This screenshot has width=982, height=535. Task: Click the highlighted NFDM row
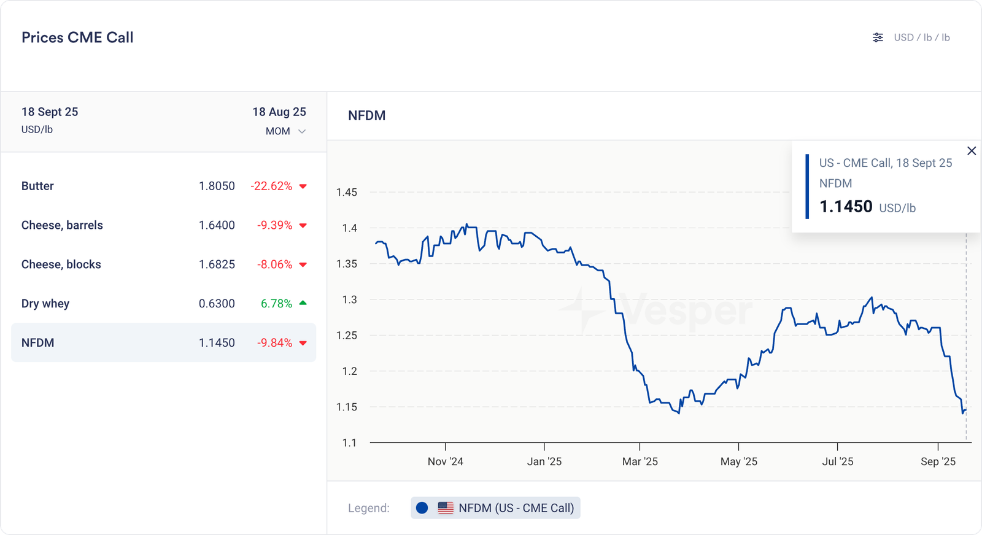[x=163, y=343]
